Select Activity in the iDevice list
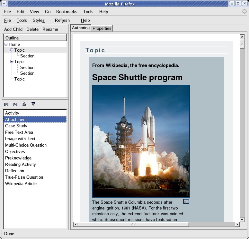The height and width of the screenshot is (239, 249). pyautogui.click(x=35, y=113)
